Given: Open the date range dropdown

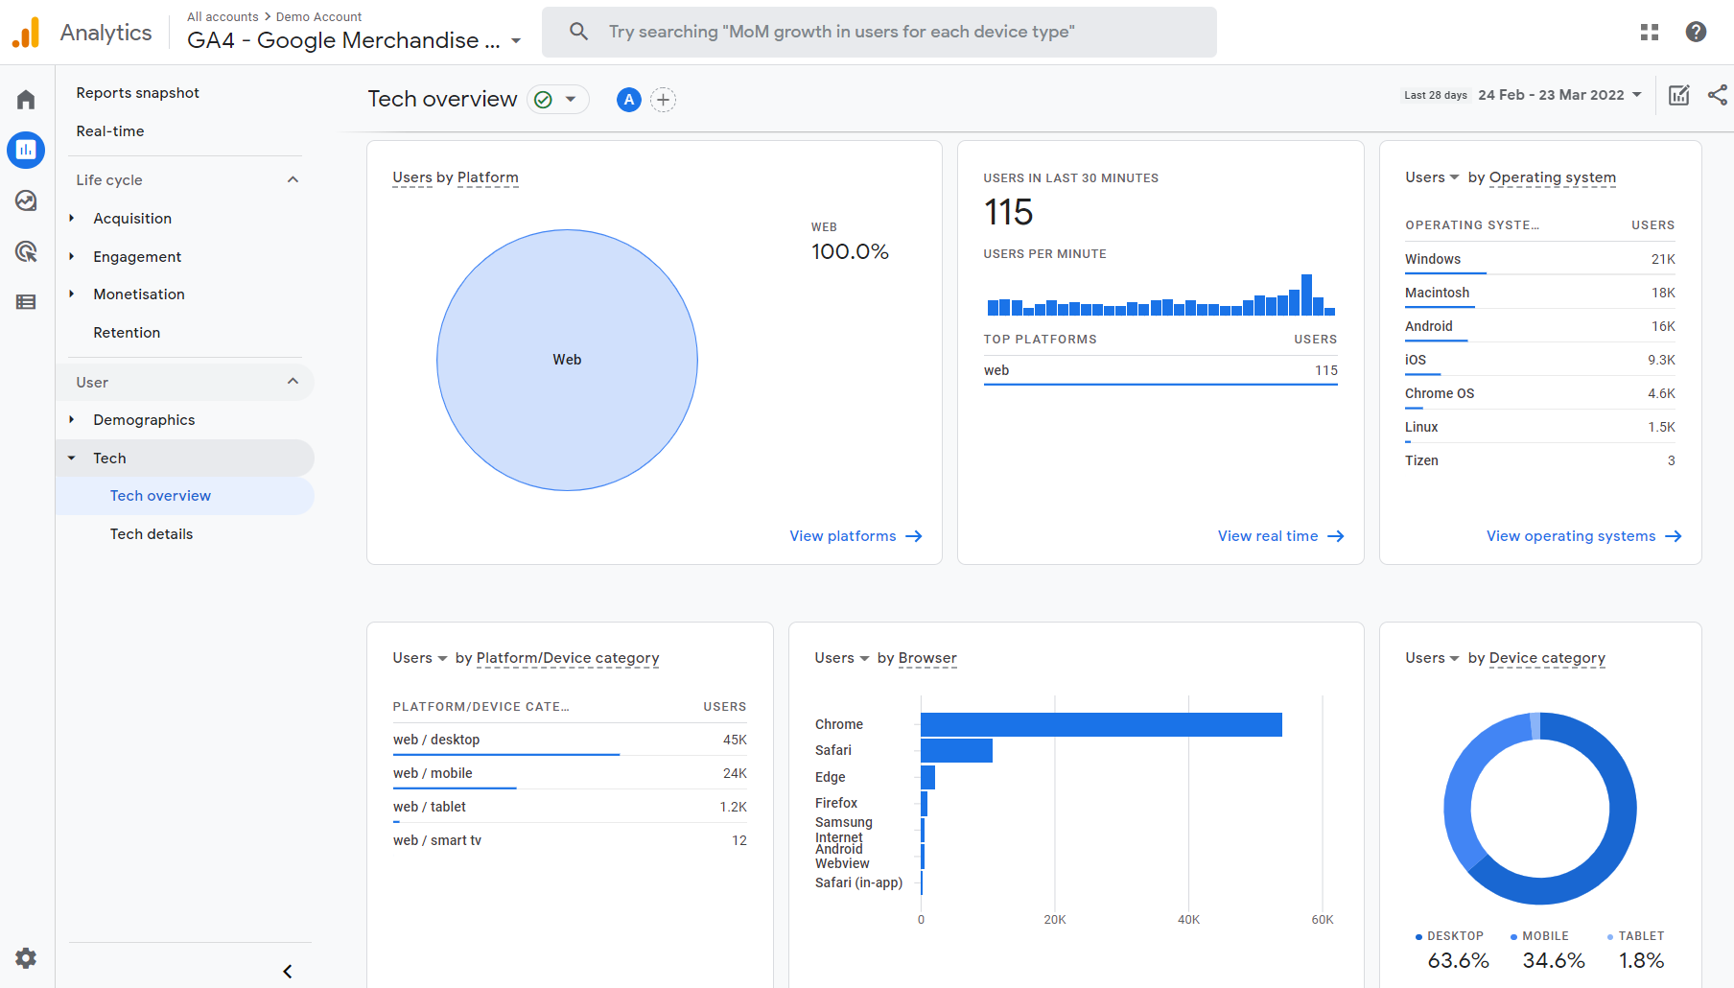Looking at the screenshot, I should tap(1560, 95).
